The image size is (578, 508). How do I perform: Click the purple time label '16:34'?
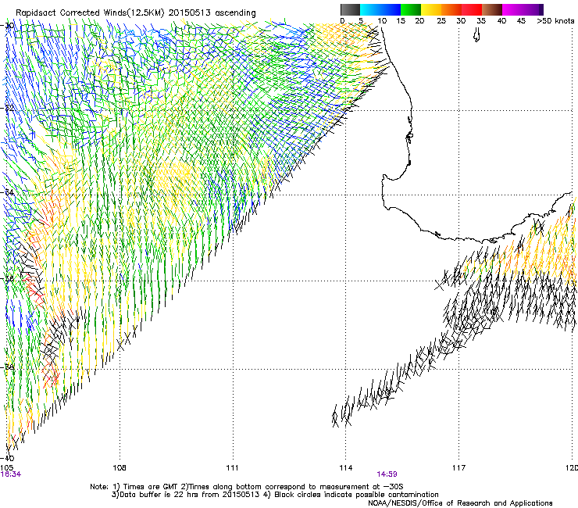point(11,474)
